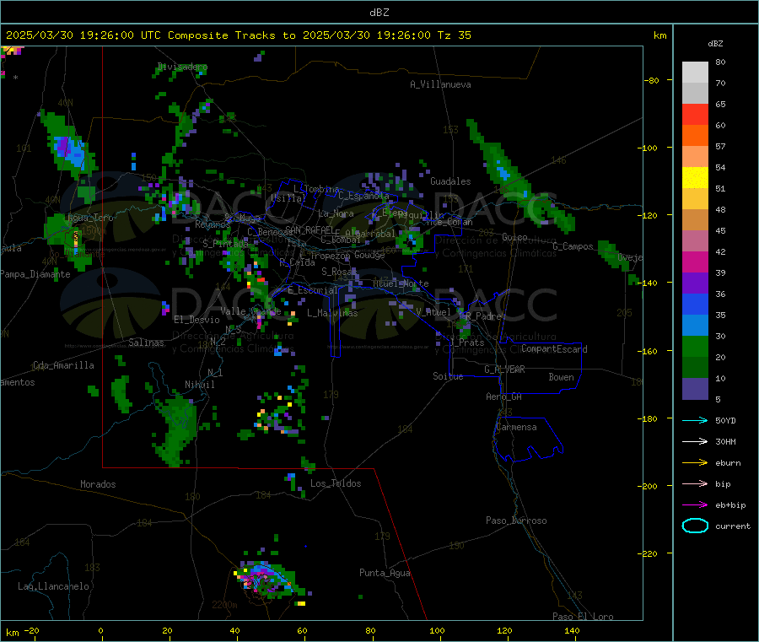Click the Punta_Agua map label
759x642 pixels.
click(385, 573)
